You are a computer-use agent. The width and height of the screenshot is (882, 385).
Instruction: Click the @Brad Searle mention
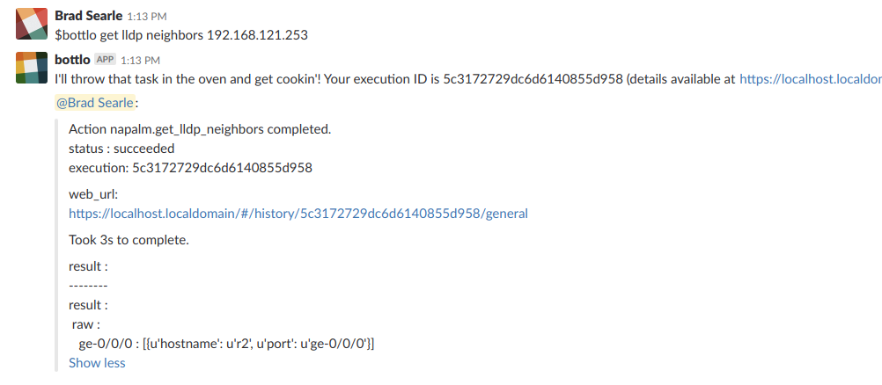[95, 102]
